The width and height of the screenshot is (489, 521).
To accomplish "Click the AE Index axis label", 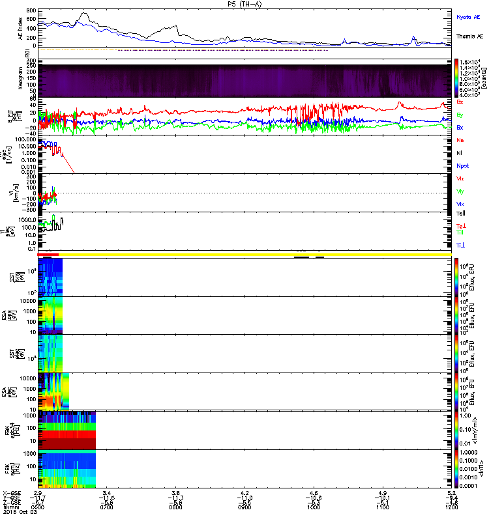I will pyautogui.click(x=21, y=28).
